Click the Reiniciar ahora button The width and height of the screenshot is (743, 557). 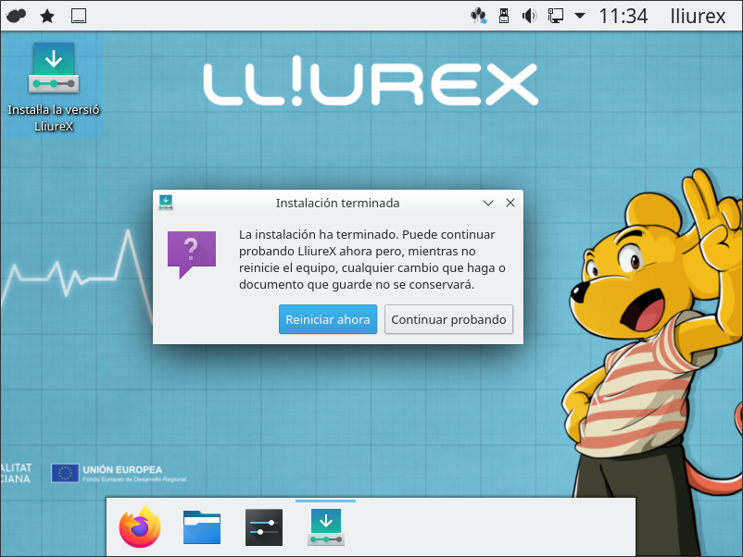click(x=327, y=319)
